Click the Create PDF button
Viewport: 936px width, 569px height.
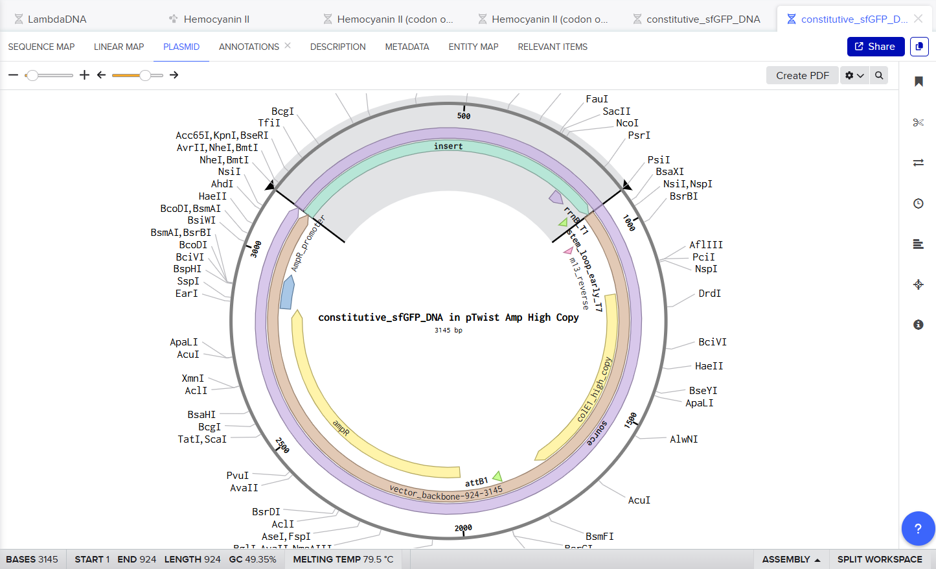pyautogui.click(x=802, y=75)
